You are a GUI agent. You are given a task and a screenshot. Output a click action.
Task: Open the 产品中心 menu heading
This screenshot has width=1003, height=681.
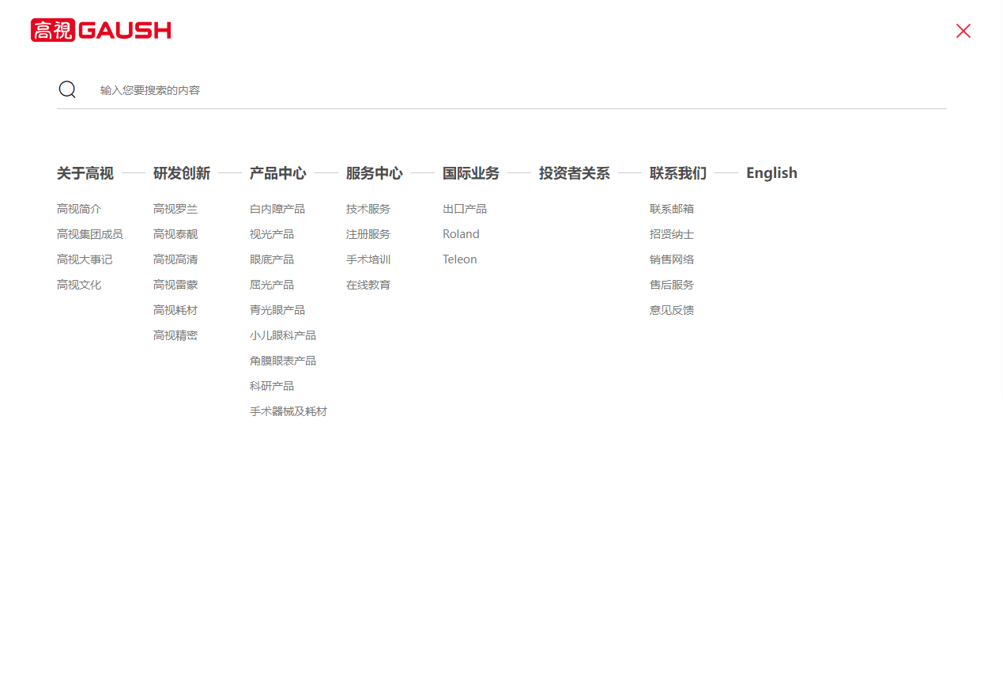(277, 173)
